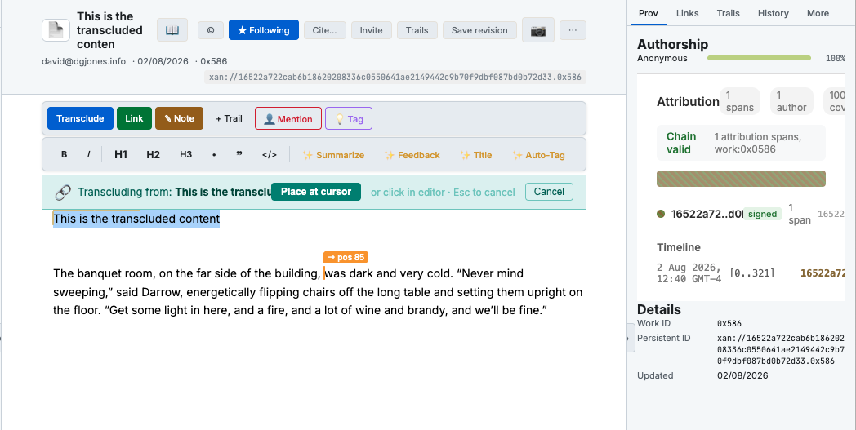Screen dimensions: 856x430
Task: Click the striped attribution span bar
Action: pos(741,179)
